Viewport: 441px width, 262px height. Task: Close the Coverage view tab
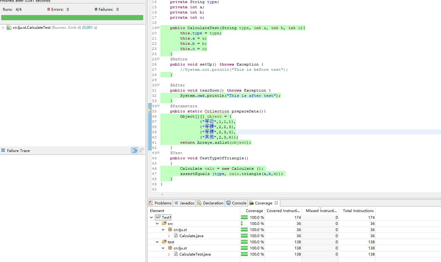[x=276, y=203]
